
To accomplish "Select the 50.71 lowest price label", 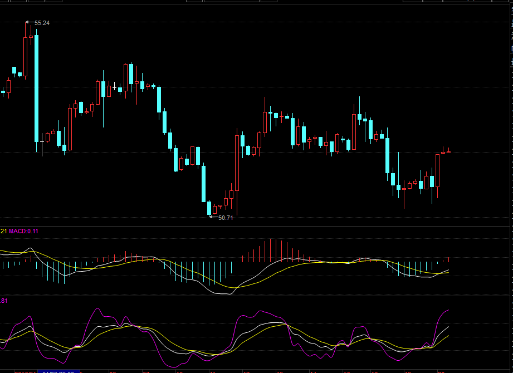I will pyautogui.click(x=226, y=218).
